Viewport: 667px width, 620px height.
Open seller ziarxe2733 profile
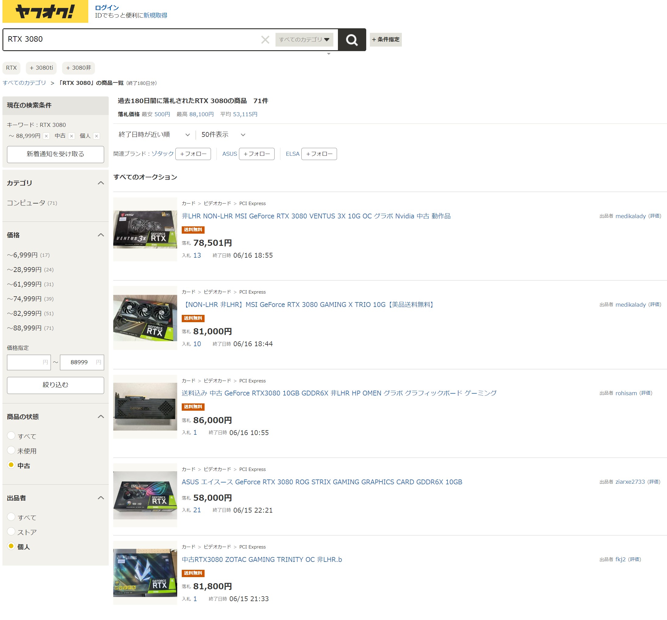click(x=630, y=482)
